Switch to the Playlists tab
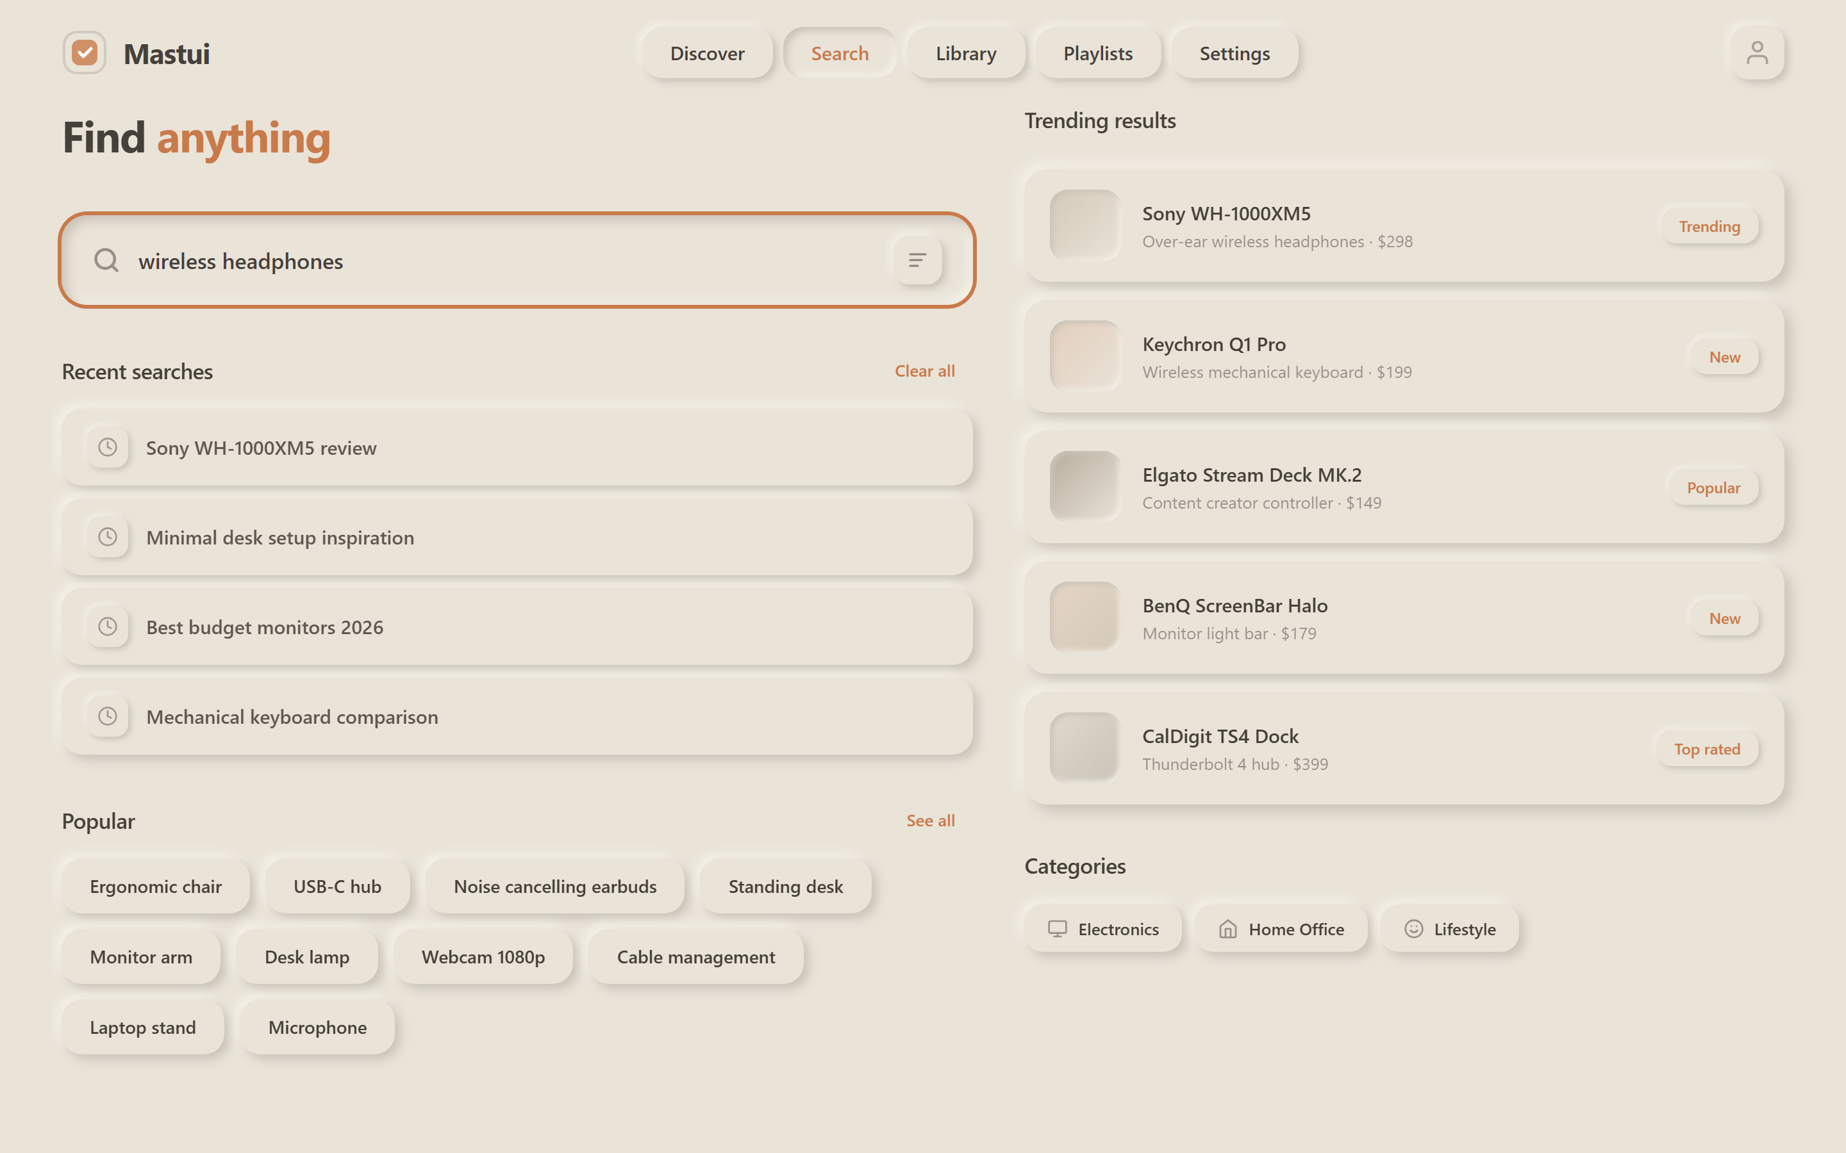This screenshot has width=1846, height=1153. click(x=1098, y=53)
